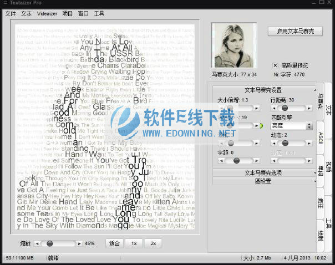
Task: Set zoom with the 1x button
Action: [134, 243]
